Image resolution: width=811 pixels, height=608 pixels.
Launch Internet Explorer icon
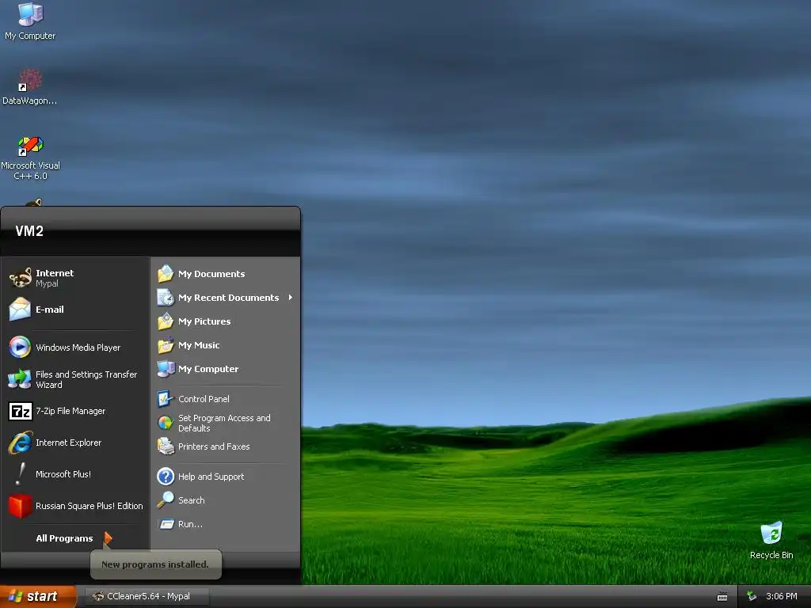20,443
